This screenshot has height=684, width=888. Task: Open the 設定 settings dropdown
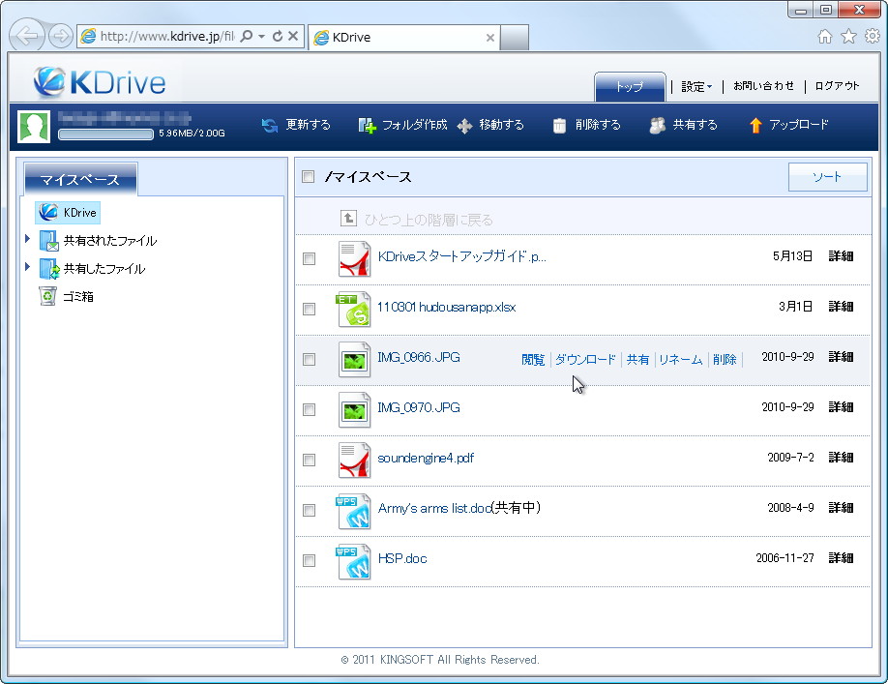coord(695,86)
